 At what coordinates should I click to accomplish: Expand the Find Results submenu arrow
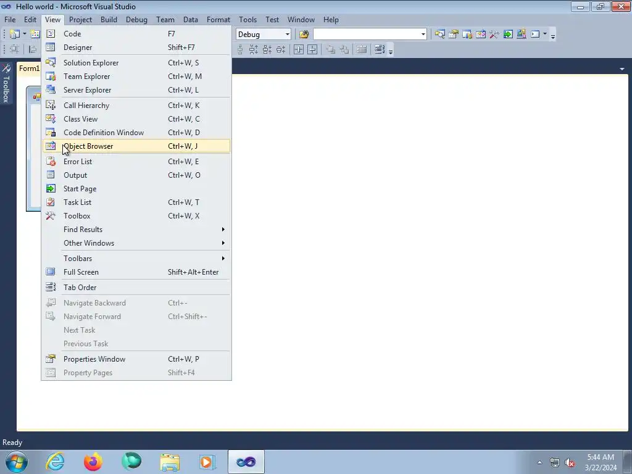pyautogui.click(x=223, y=230)
